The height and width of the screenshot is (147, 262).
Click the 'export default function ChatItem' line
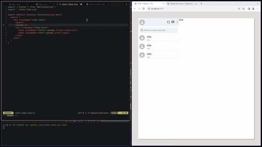tap(35, 15)
